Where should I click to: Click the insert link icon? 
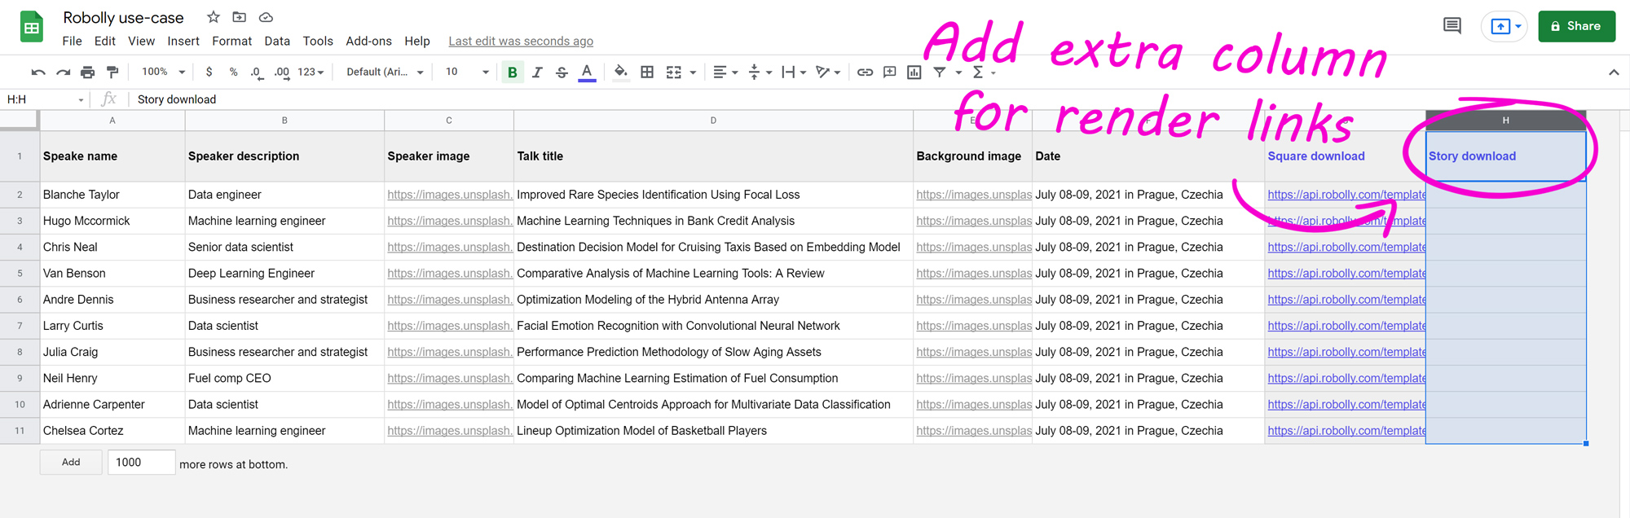865,72
